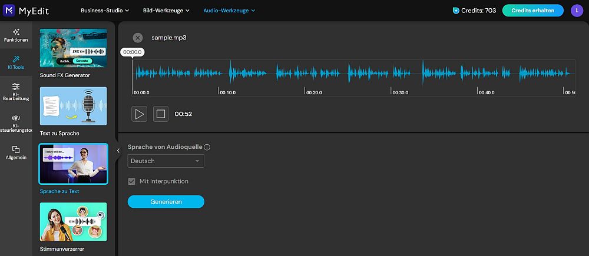The image size is (589, 256).
Task: Click the 00:52 duration text
Action: pos(183,114)
